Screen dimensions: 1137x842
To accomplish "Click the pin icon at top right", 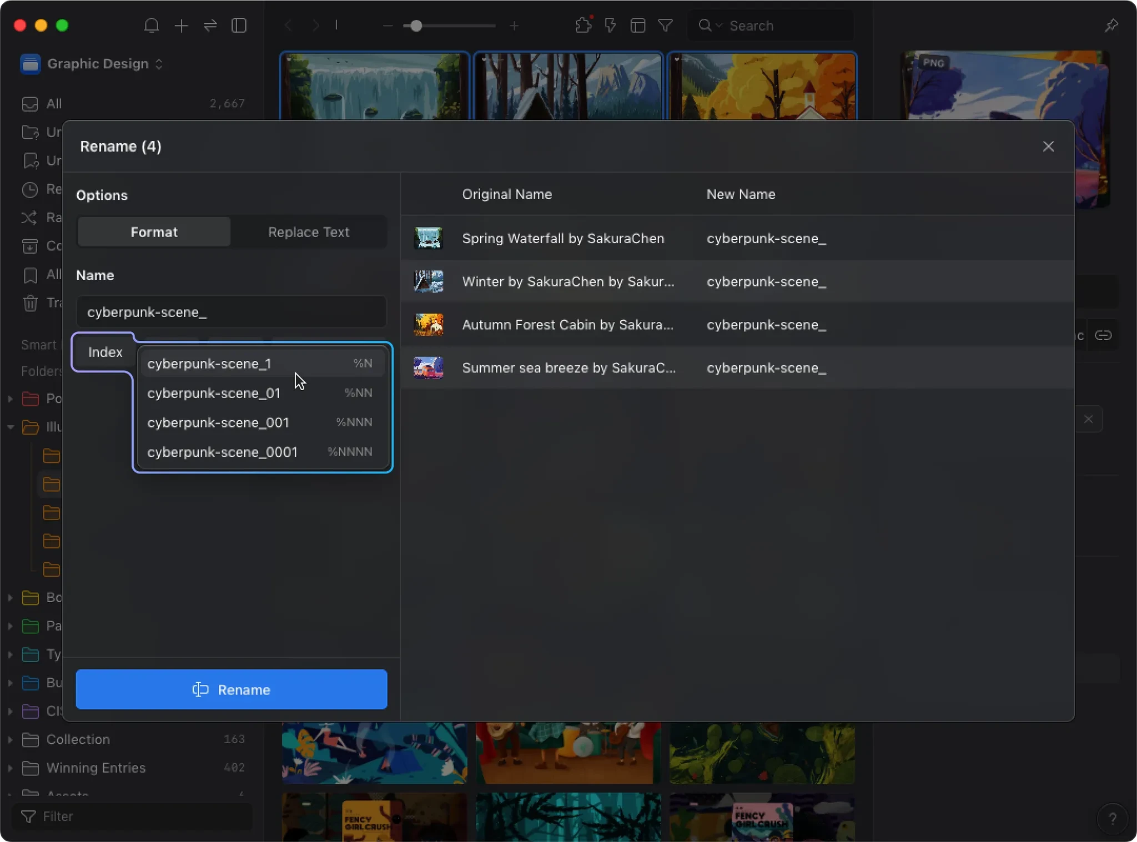I will (1111, 26).
